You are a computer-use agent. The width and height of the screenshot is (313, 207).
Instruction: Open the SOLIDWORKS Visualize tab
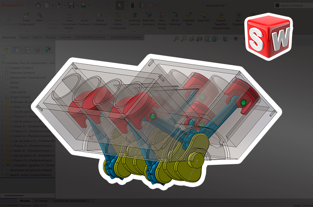pyautogui.click(x=126, y=37)
